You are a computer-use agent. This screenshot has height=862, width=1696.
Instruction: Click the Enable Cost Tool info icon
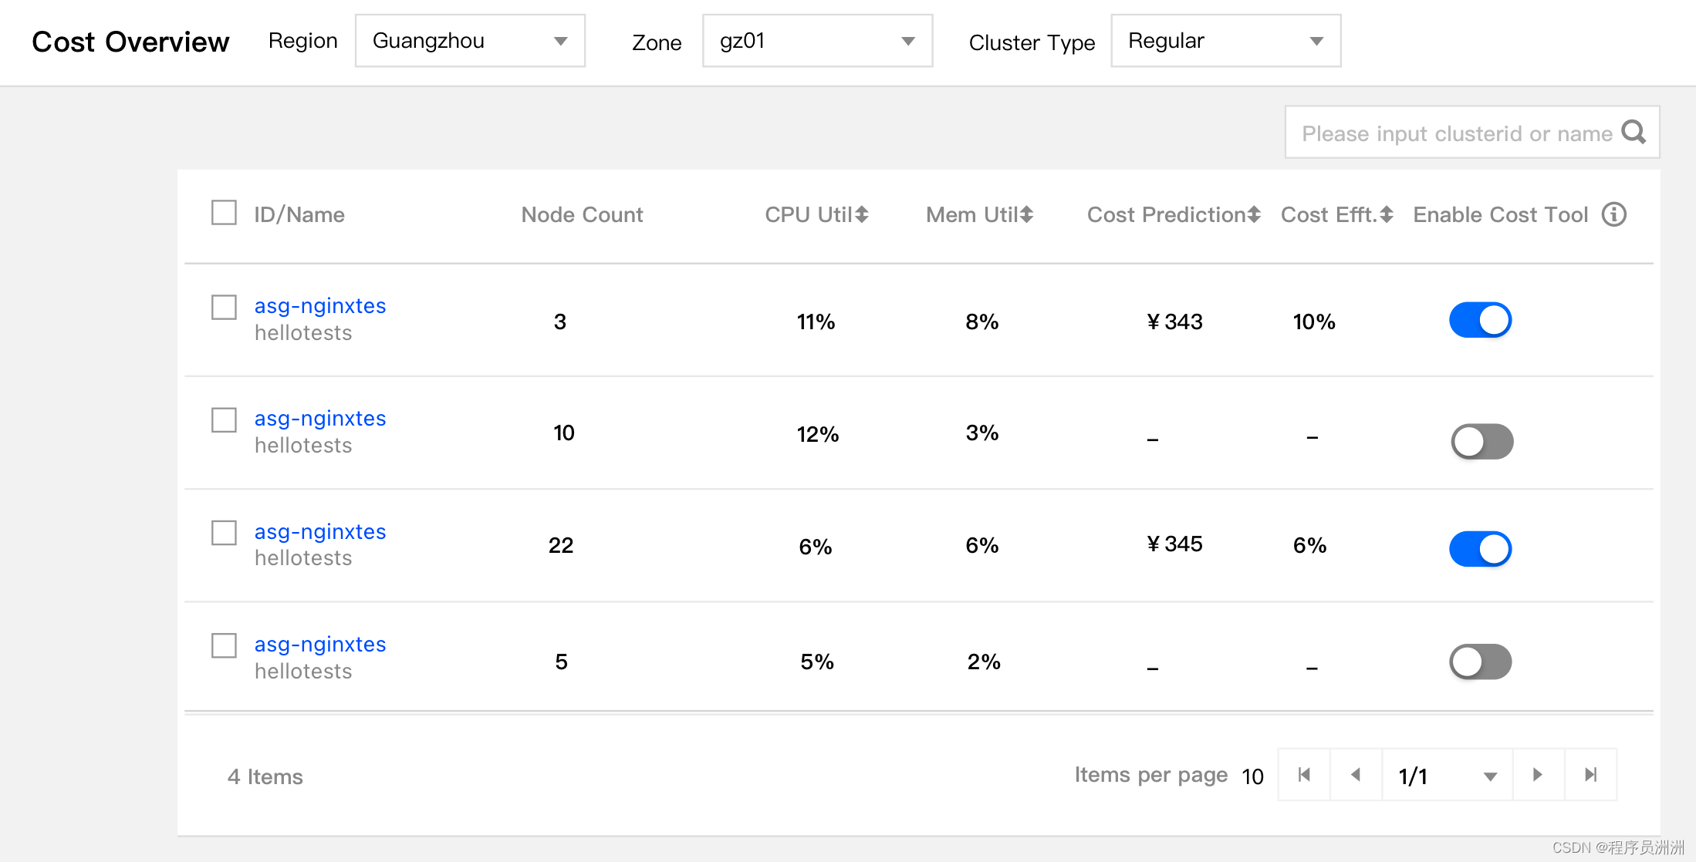point(1613,214)
